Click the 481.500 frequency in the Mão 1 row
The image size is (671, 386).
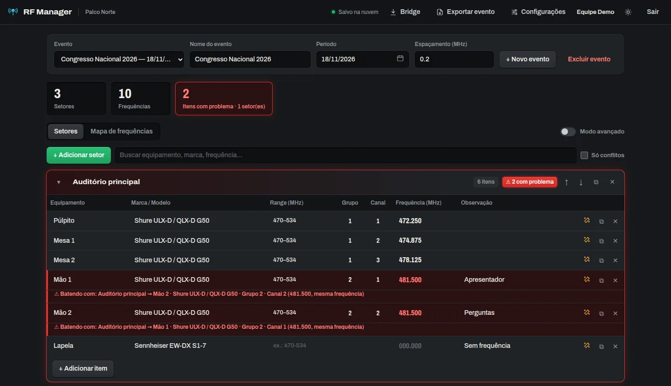(410, 280)
